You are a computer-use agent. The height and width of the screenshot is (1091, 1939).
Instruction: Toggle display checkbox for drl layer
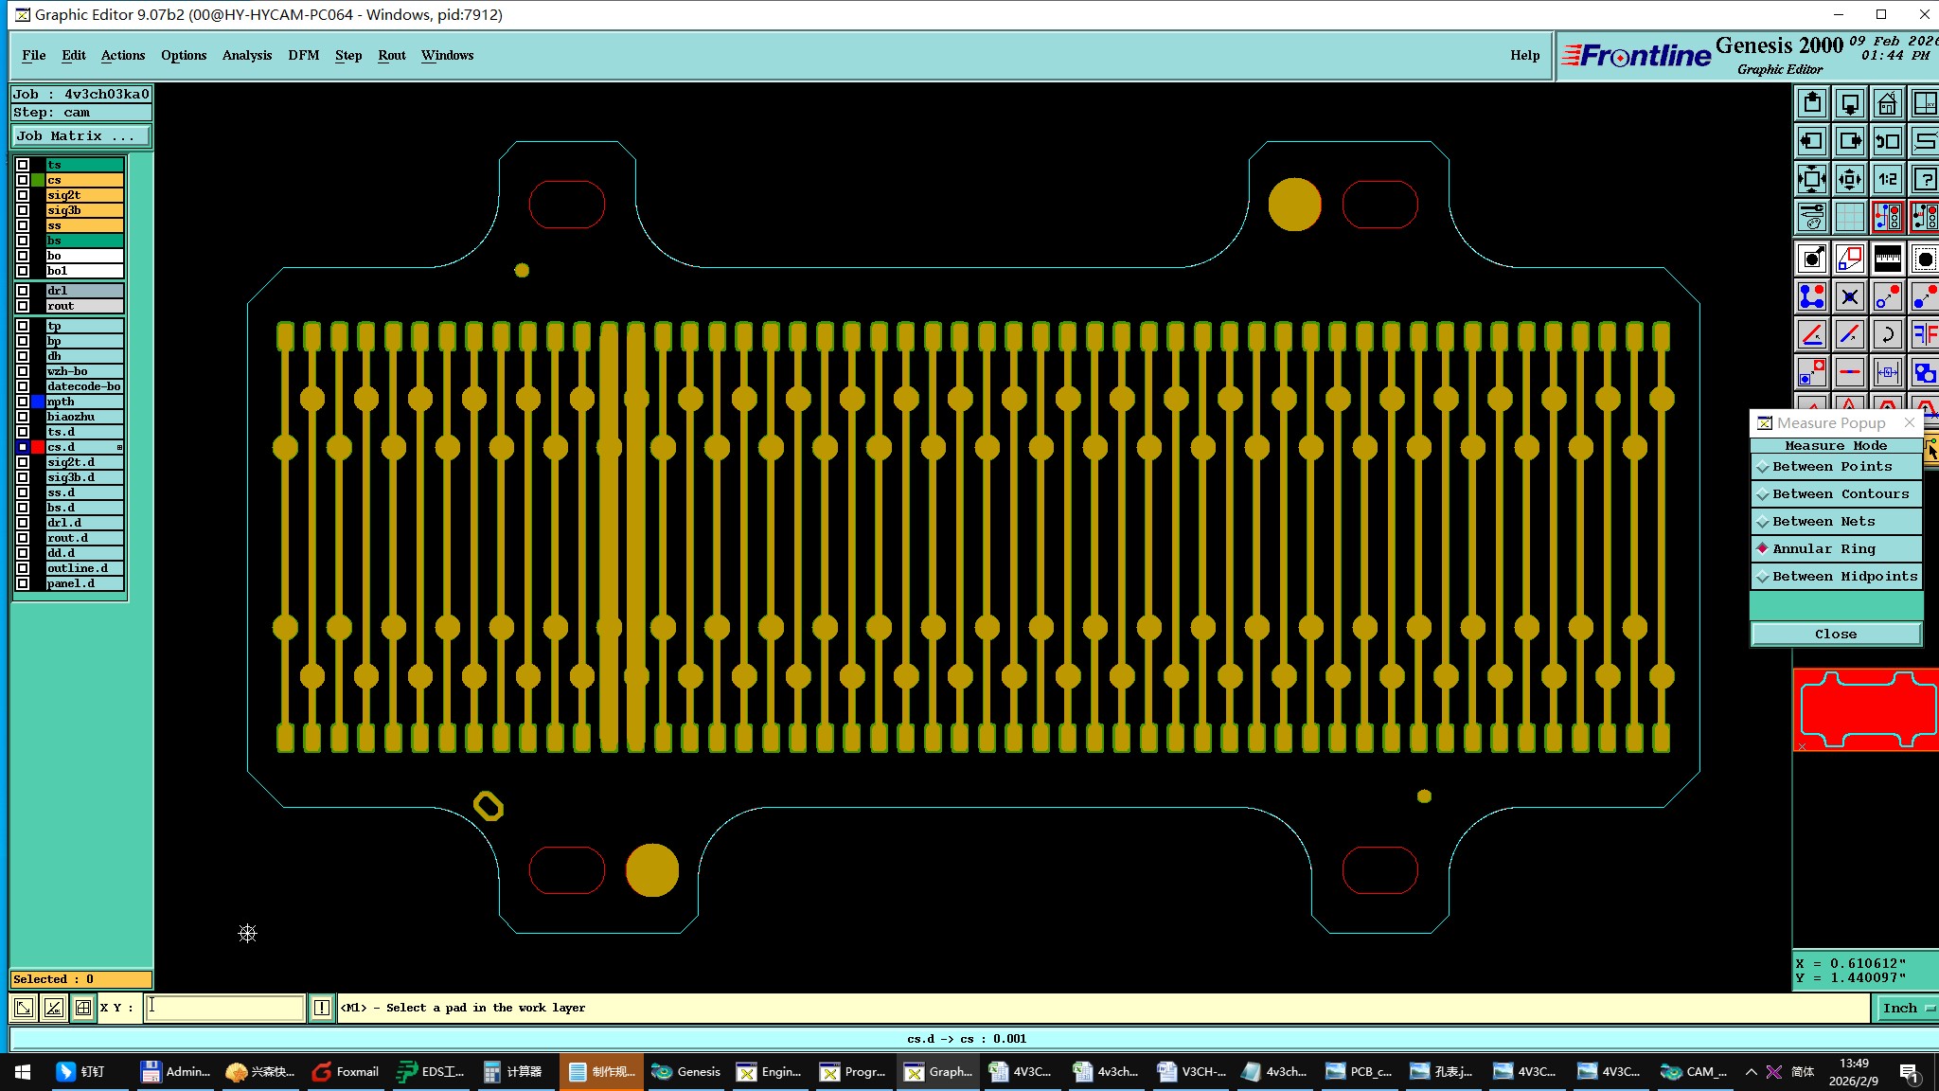pyautogui.click(x=23, y=291)
